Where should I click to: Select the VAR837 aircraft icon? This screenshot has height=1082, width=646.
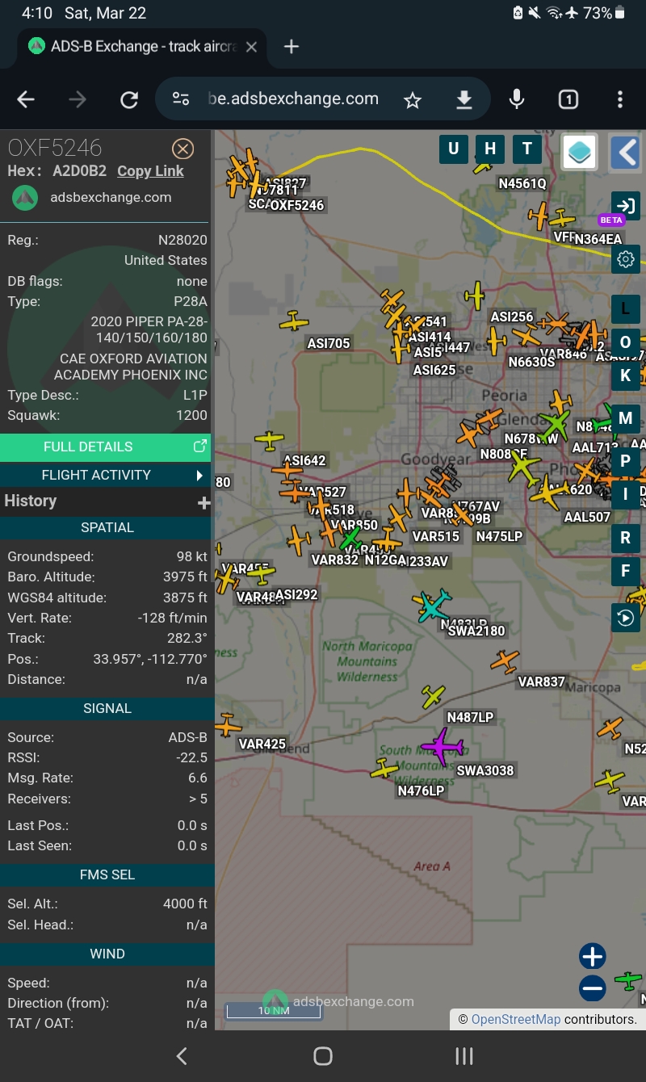[505, 661]
